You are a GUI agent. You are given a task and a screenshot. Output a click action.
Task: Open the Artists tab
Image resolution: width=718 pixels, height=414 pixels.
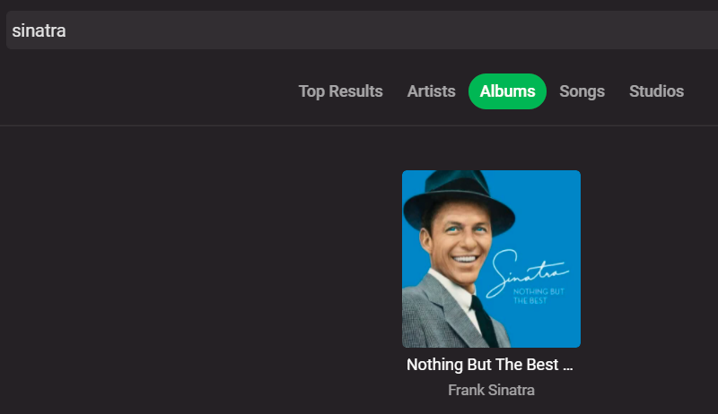pyautogui.click(x=431, y=91)
